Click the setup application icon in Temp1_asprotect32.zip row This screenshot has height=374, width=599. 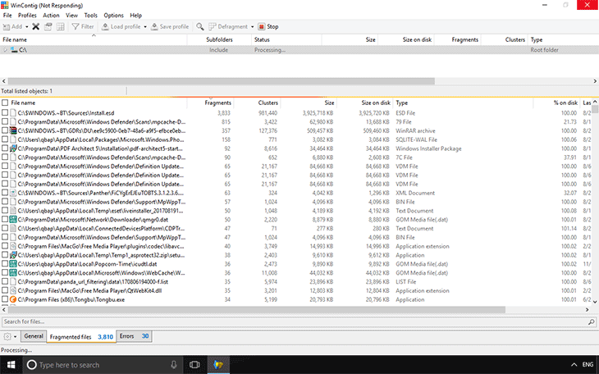click(x=13, y=255)
